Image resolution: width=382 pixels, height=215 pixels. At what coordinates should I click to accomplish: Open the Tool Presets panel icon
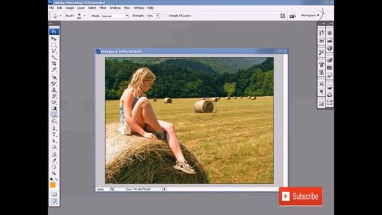click(x=321, y=53)
